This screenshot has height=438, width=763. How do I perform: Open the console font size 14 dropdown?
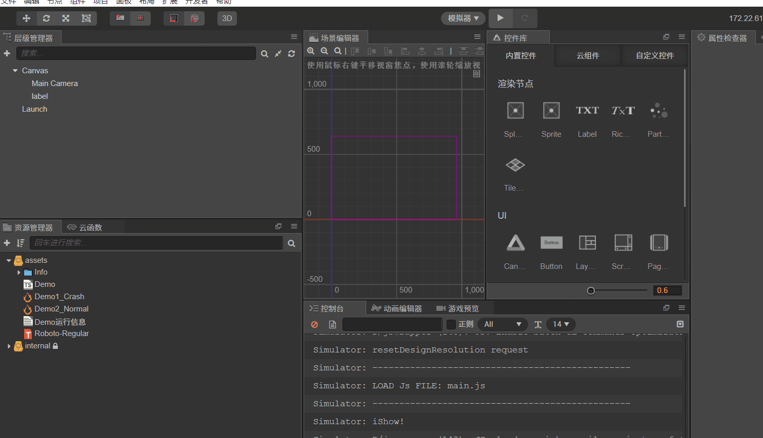[561, 324]
